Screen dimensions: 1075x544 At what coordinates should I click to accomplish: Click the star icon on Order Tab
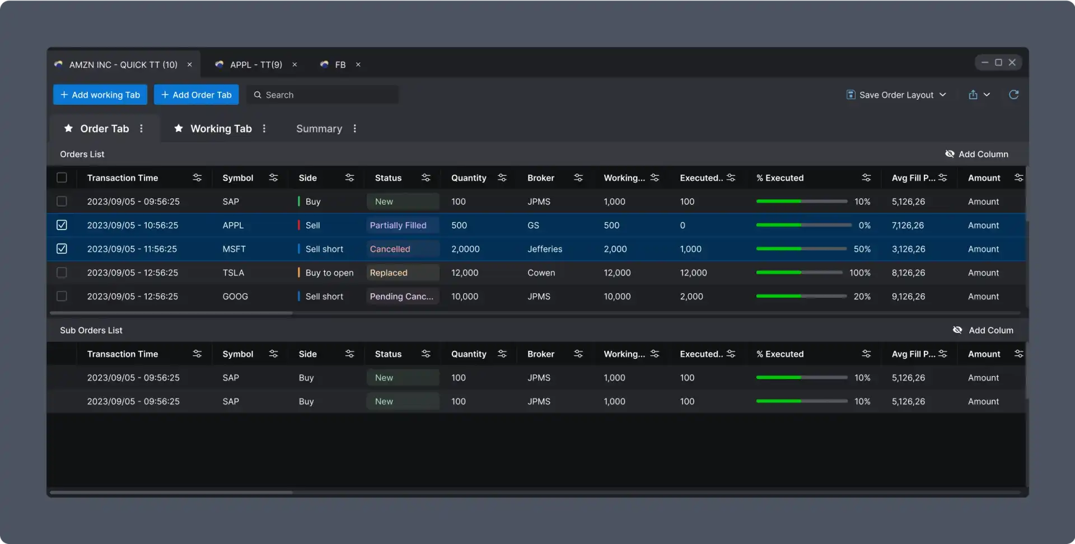(x=68, y=128)
